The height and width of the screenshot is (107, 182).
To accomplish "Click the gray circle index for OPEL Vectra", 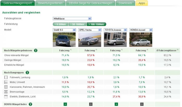I will [90, 104].
